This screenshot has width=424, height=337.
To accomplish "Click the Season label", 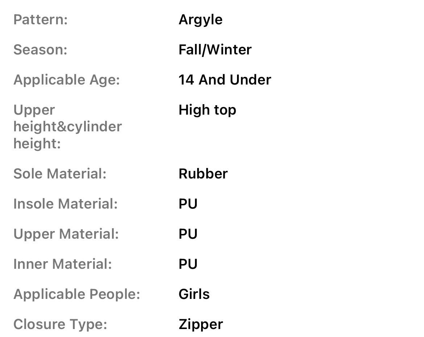I will tap(40, 50).
